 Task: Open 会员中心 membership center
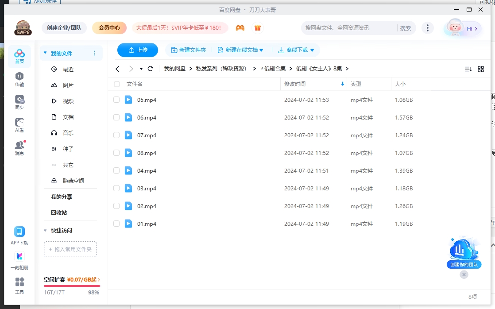pos(108,27)
